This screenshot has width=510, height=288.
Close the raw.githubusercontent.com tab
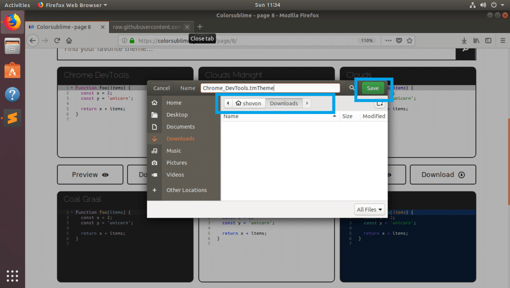click(187, 27)
